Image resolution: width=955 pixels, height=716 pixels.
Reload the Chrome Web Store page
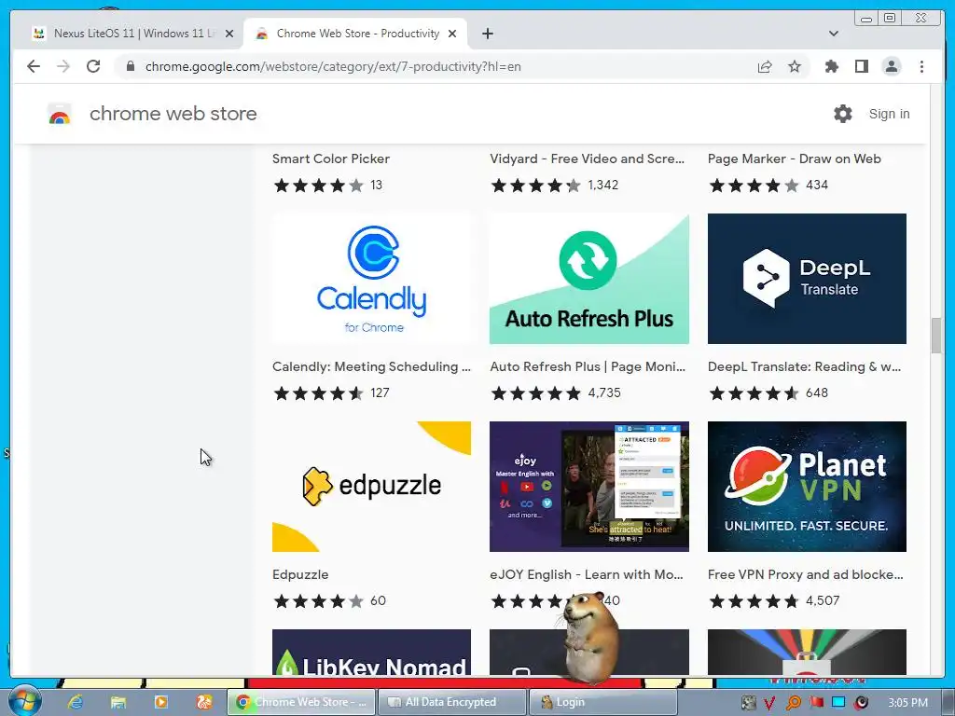coord(93,66)
